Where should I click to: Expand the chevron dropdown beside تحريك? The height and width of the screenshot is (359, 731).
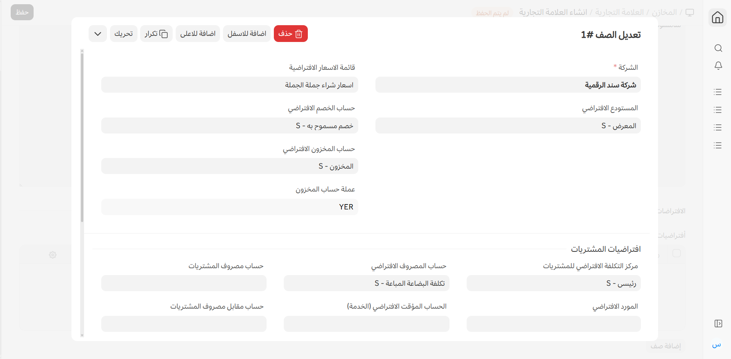[98, 34]
